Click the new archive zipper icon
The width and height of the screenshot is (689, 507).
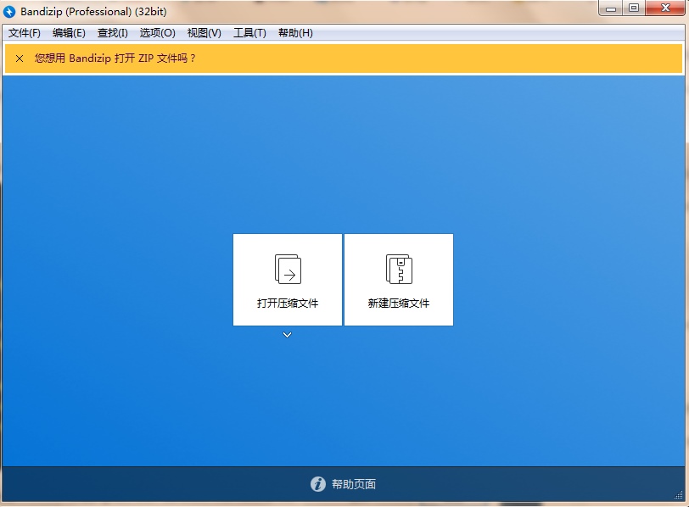399,270
